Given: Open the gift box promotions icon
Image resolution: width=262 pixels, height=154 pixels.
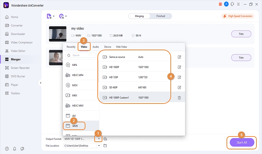Looking at the screenshot, I should 220,4.
